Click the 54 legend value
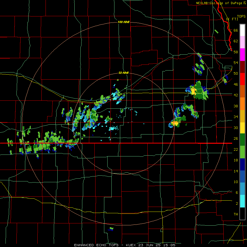 [x=236, y=63]
